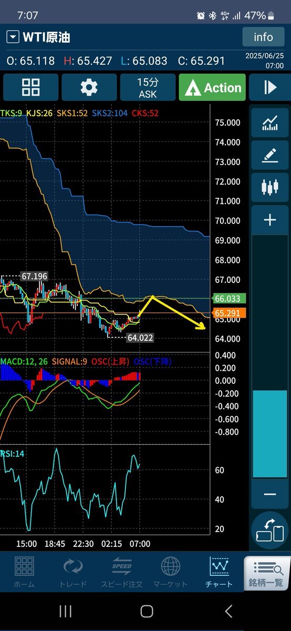The width and height of the screenshot is (291, 631).
Task: Change chart type via candlestick icon
Action: click(269, 187)
